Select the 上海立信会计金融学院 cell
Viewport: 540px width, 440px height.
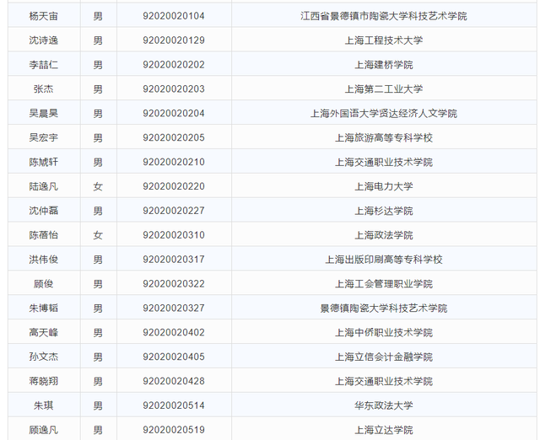coord(384,357)
